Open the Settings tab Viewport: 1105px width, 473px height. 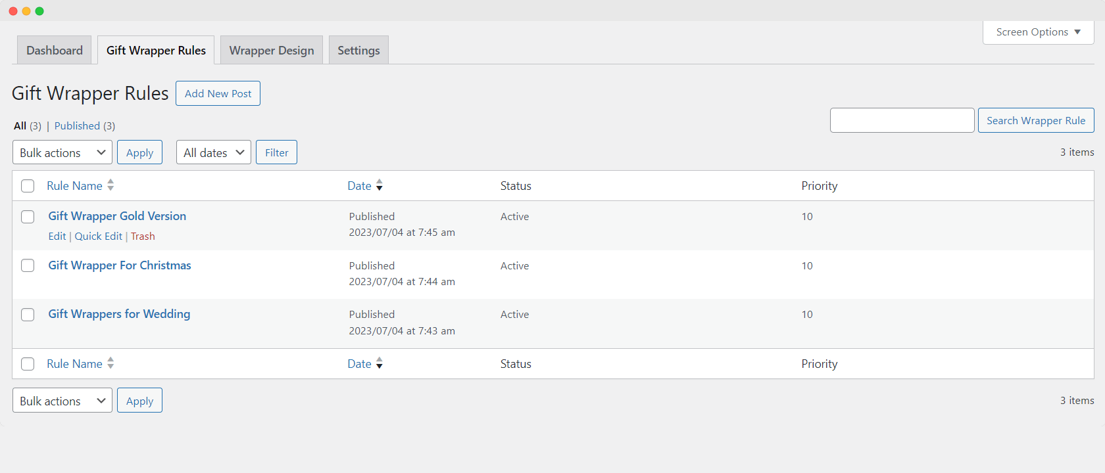pyautogui.click(x=358, y=51)
